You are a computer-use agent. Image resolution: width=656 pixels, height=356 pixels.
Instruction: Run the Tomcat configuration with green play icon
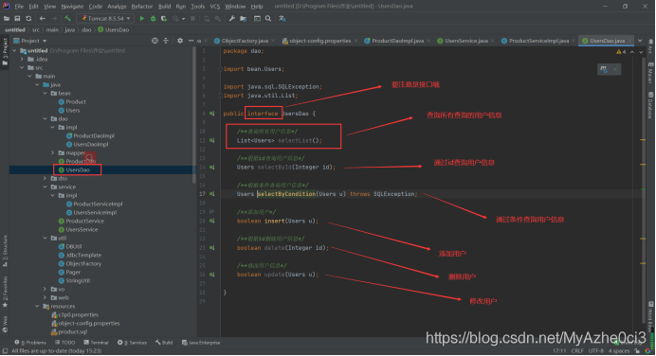click(x=142, y=18)
